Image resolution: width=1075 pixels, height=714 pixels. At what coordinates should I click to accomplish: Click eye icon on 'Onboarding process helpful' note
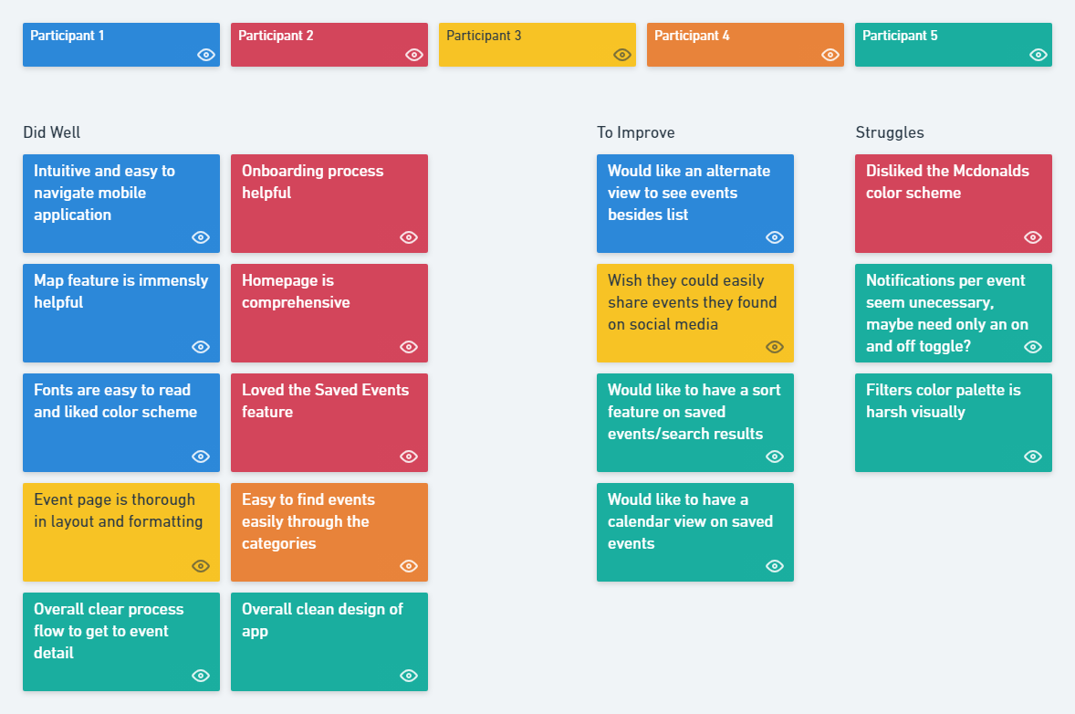(409, 237)
